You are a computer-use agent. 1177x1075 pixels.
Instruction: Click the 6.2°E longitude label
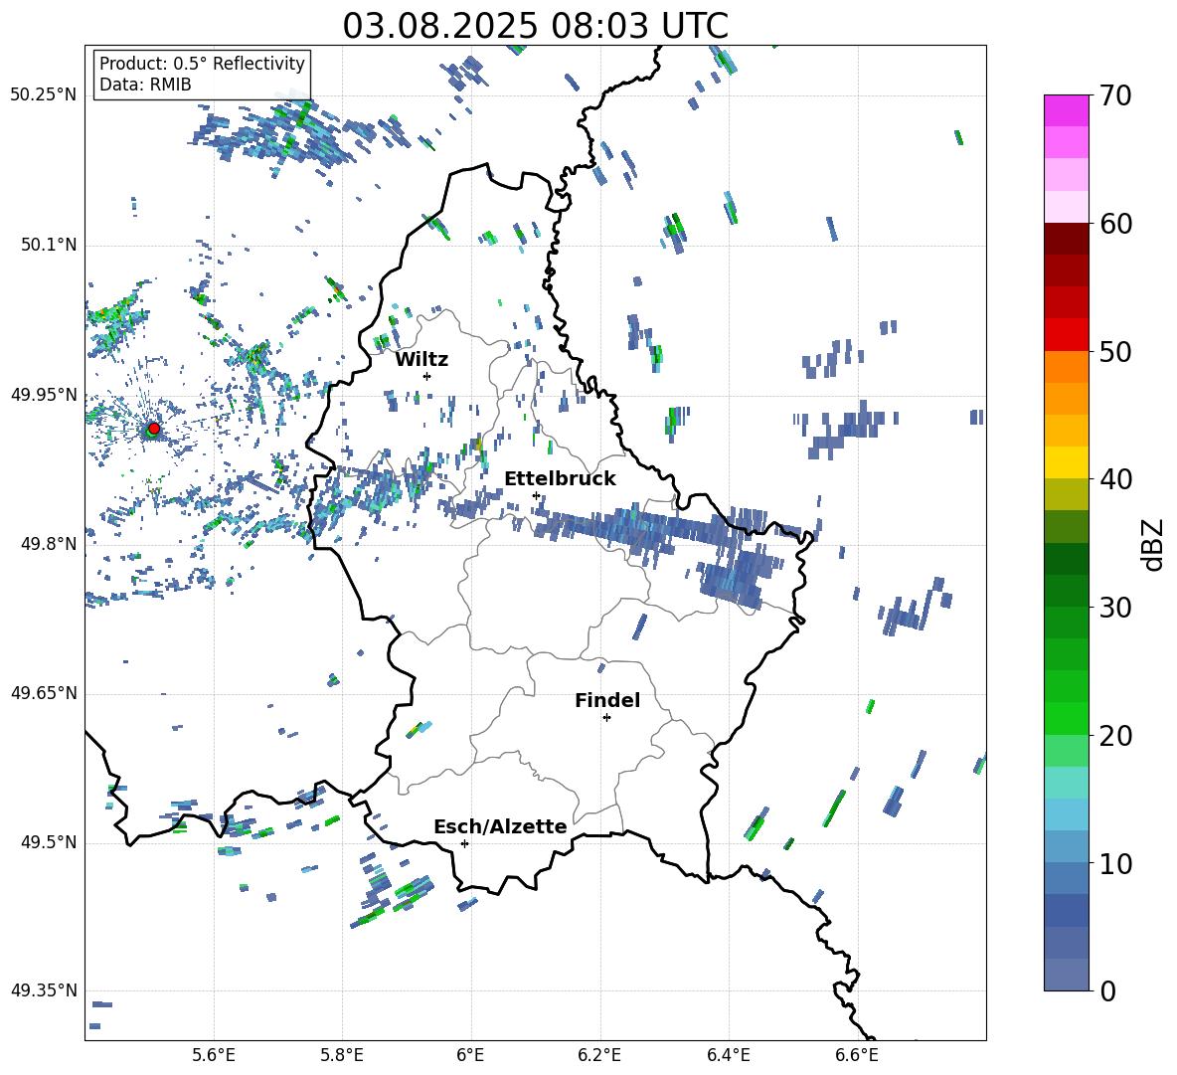tap(599, 1055)
